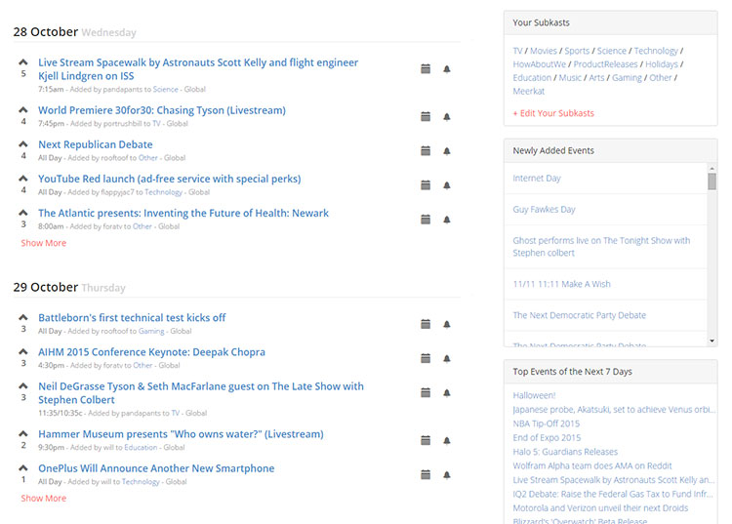This screenshot has width=732, height=524.
Task: Upvote the Live Stream Spacewalk event
Action: 22,62
